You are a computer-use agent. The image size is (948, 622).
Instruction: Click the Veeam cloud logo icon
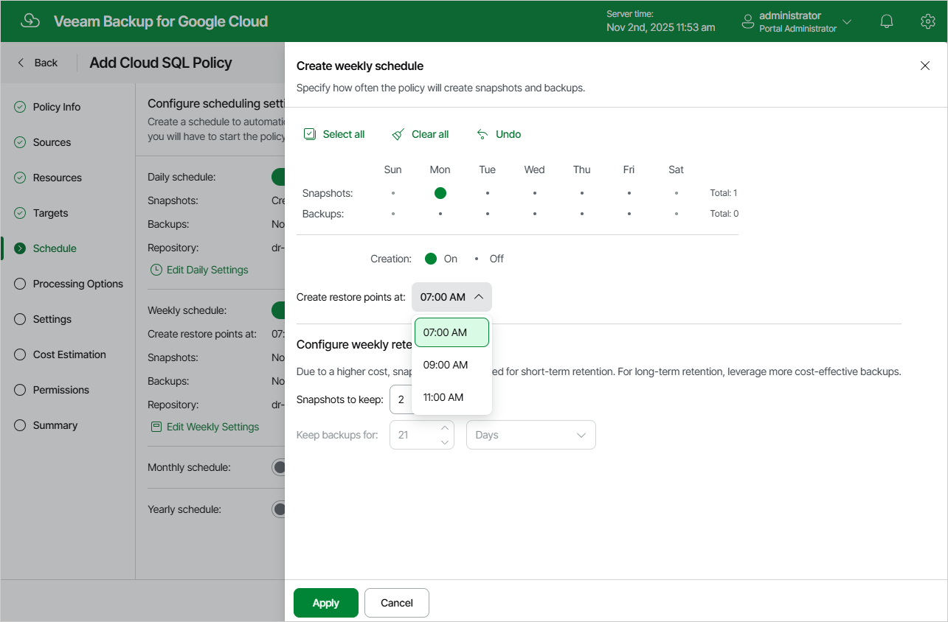(30, 21)
